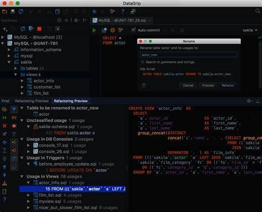
Task: Click Cancel in the Rename dialog
Action: click(188, 85)
